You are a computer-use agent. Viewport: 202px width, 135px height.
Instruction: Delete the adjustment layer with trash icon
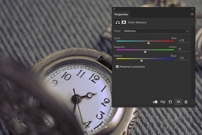[186, 102]
